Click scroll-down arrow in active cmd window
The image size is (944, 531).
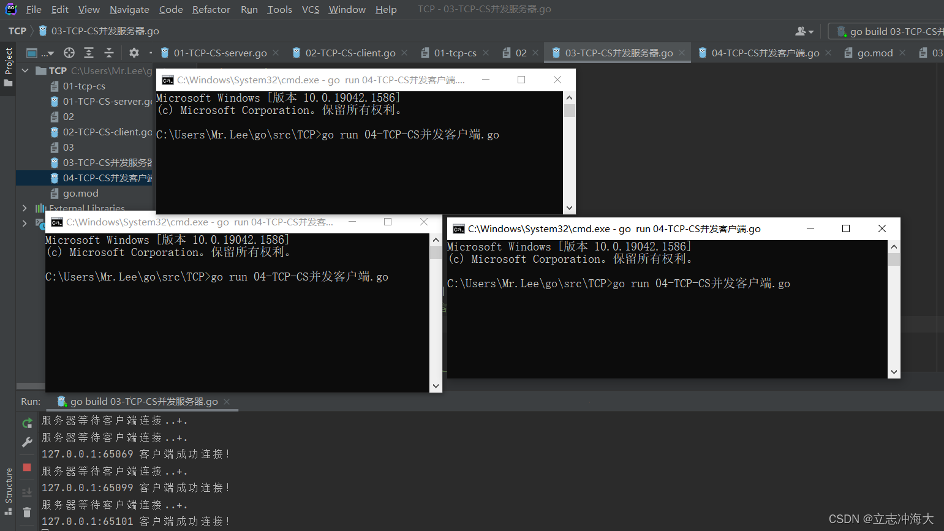tap(894, 372)
